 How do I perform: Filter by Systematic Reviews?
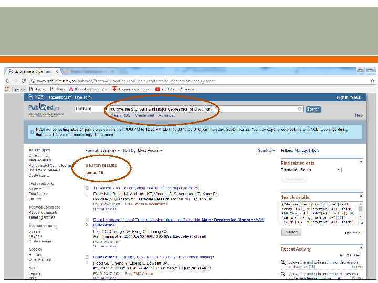[x=44, y=170]
